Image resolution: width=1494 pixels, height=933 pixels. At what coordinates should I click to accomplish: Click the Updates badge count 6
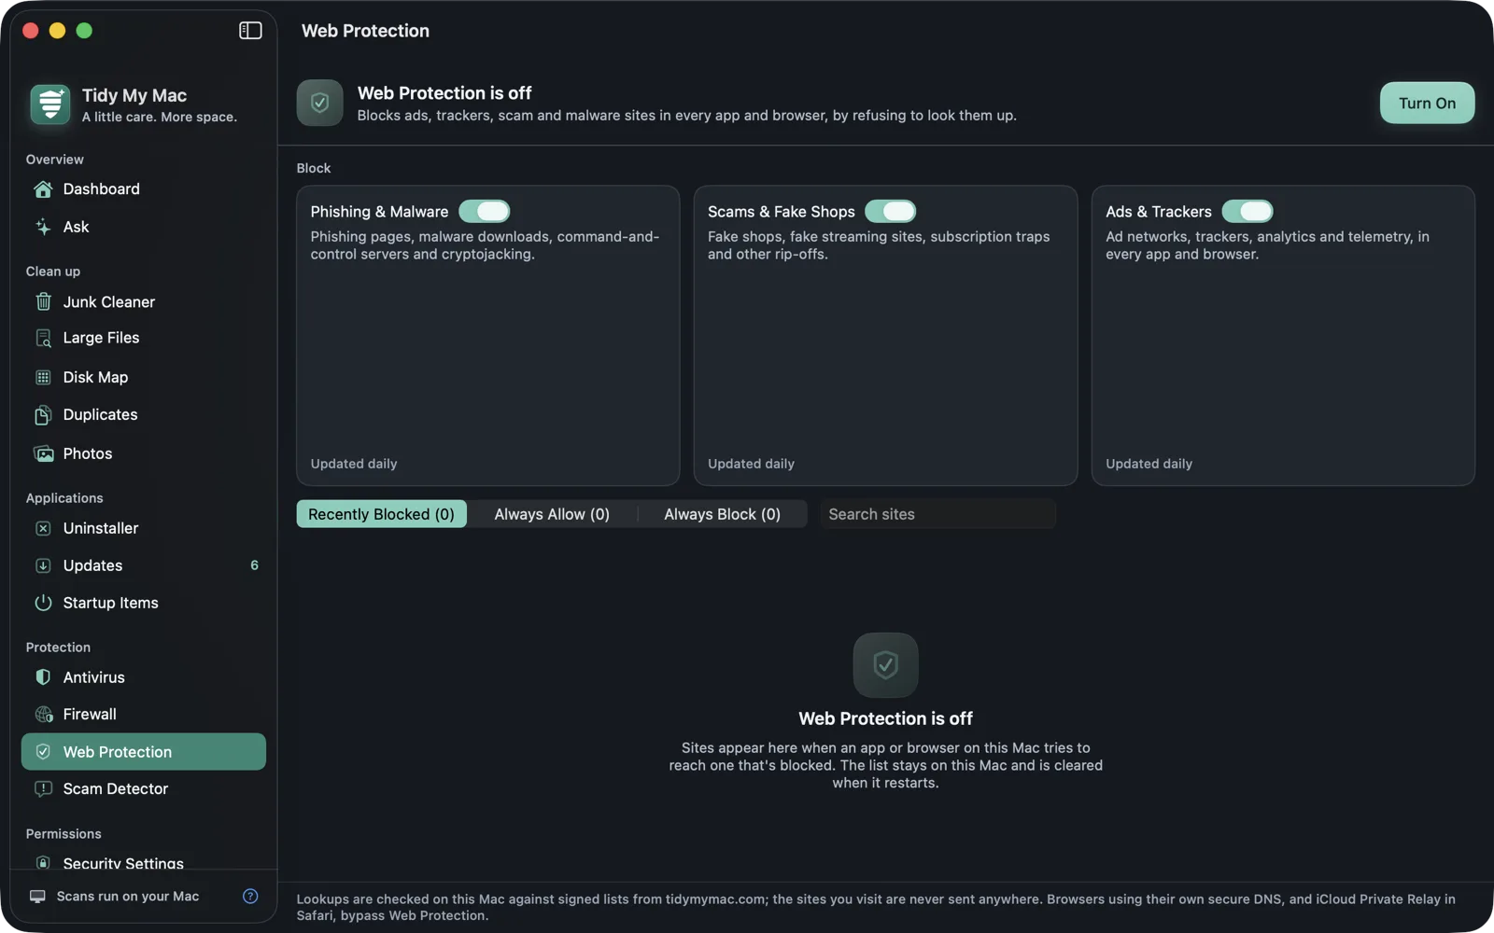tap(254, 565)
